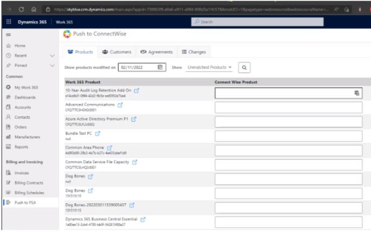Click the modified-on date field 02/11/2022
The width and height of the screenshot is (371, 233).
[142, 67]
